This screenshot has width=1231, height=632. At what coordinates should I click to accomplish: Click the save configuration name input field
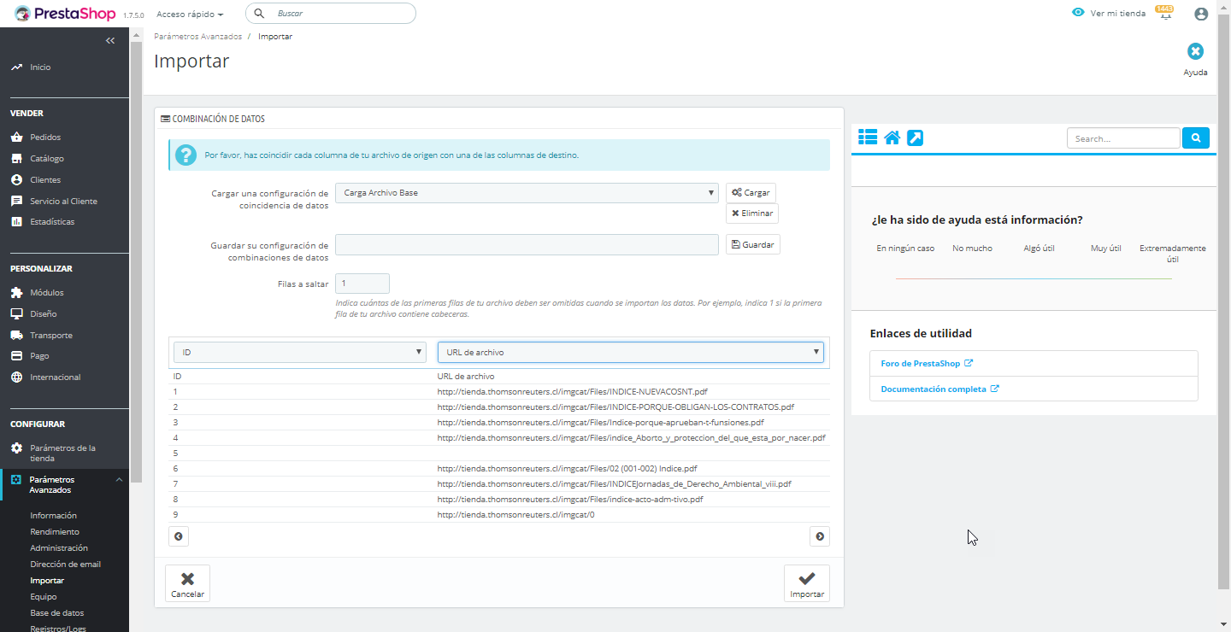(x=527, y=245)
